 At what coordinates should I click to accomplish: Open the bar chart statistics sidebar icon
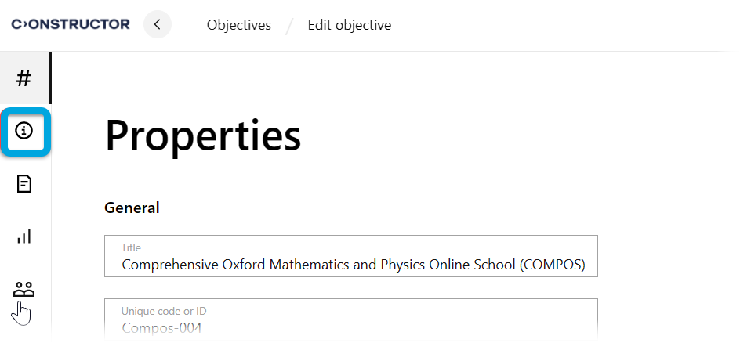(24, 236)
